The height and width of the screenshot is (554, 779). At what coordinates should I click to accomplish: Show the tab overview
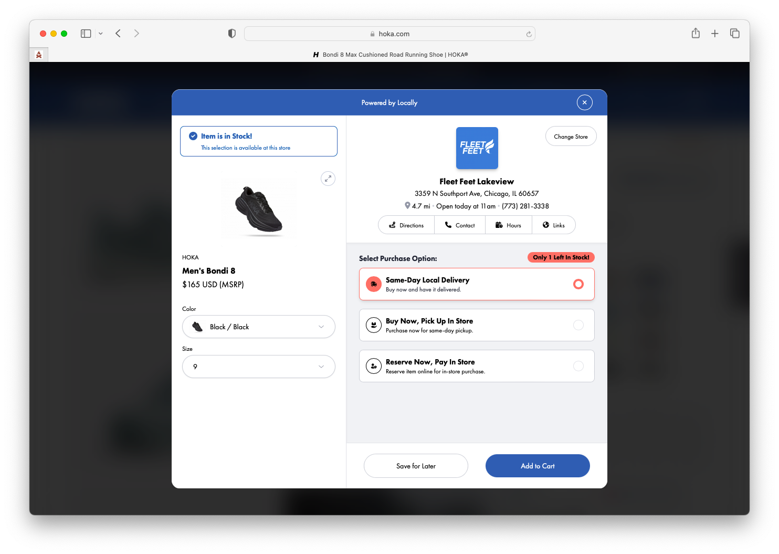coord(735,34)
